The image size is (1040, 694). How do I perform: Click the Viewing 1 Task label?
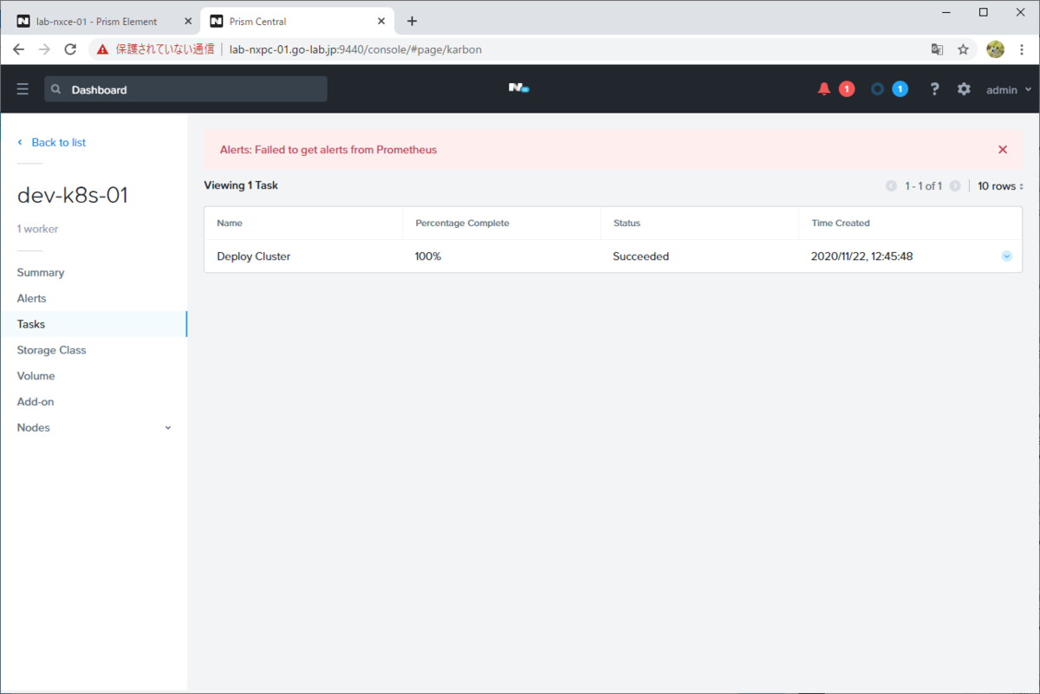[x=241, y=185]
